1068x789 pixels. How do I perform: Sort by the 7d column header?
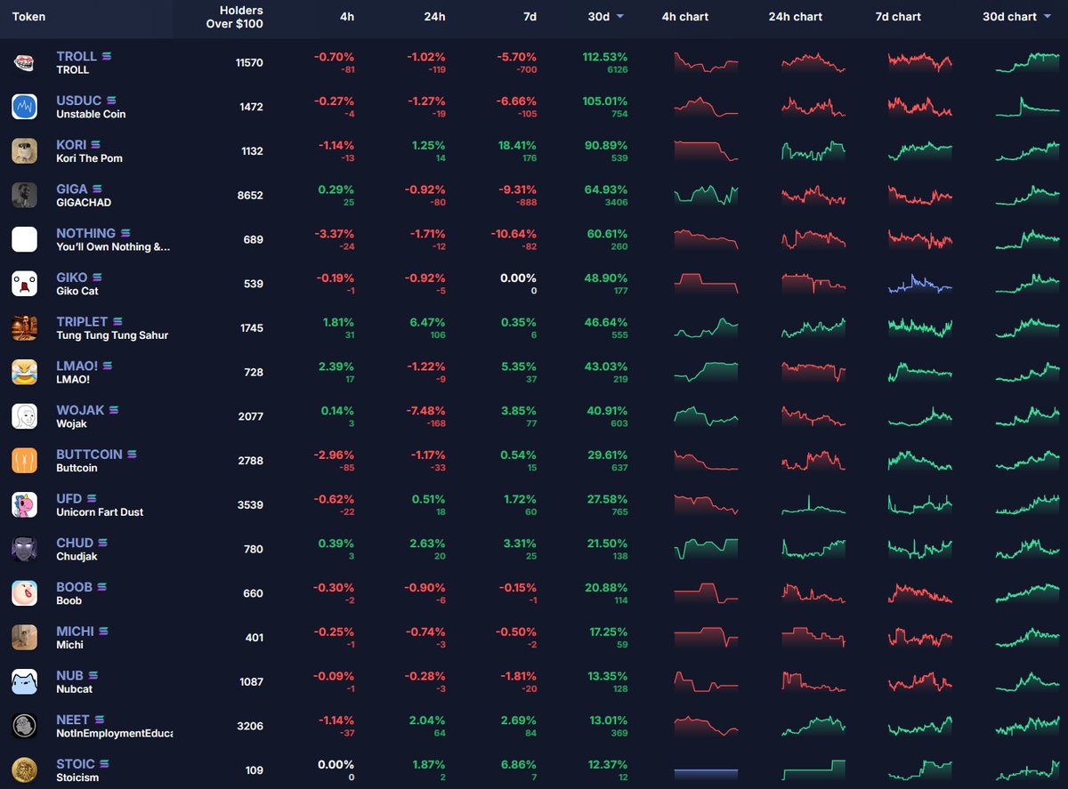529,17
